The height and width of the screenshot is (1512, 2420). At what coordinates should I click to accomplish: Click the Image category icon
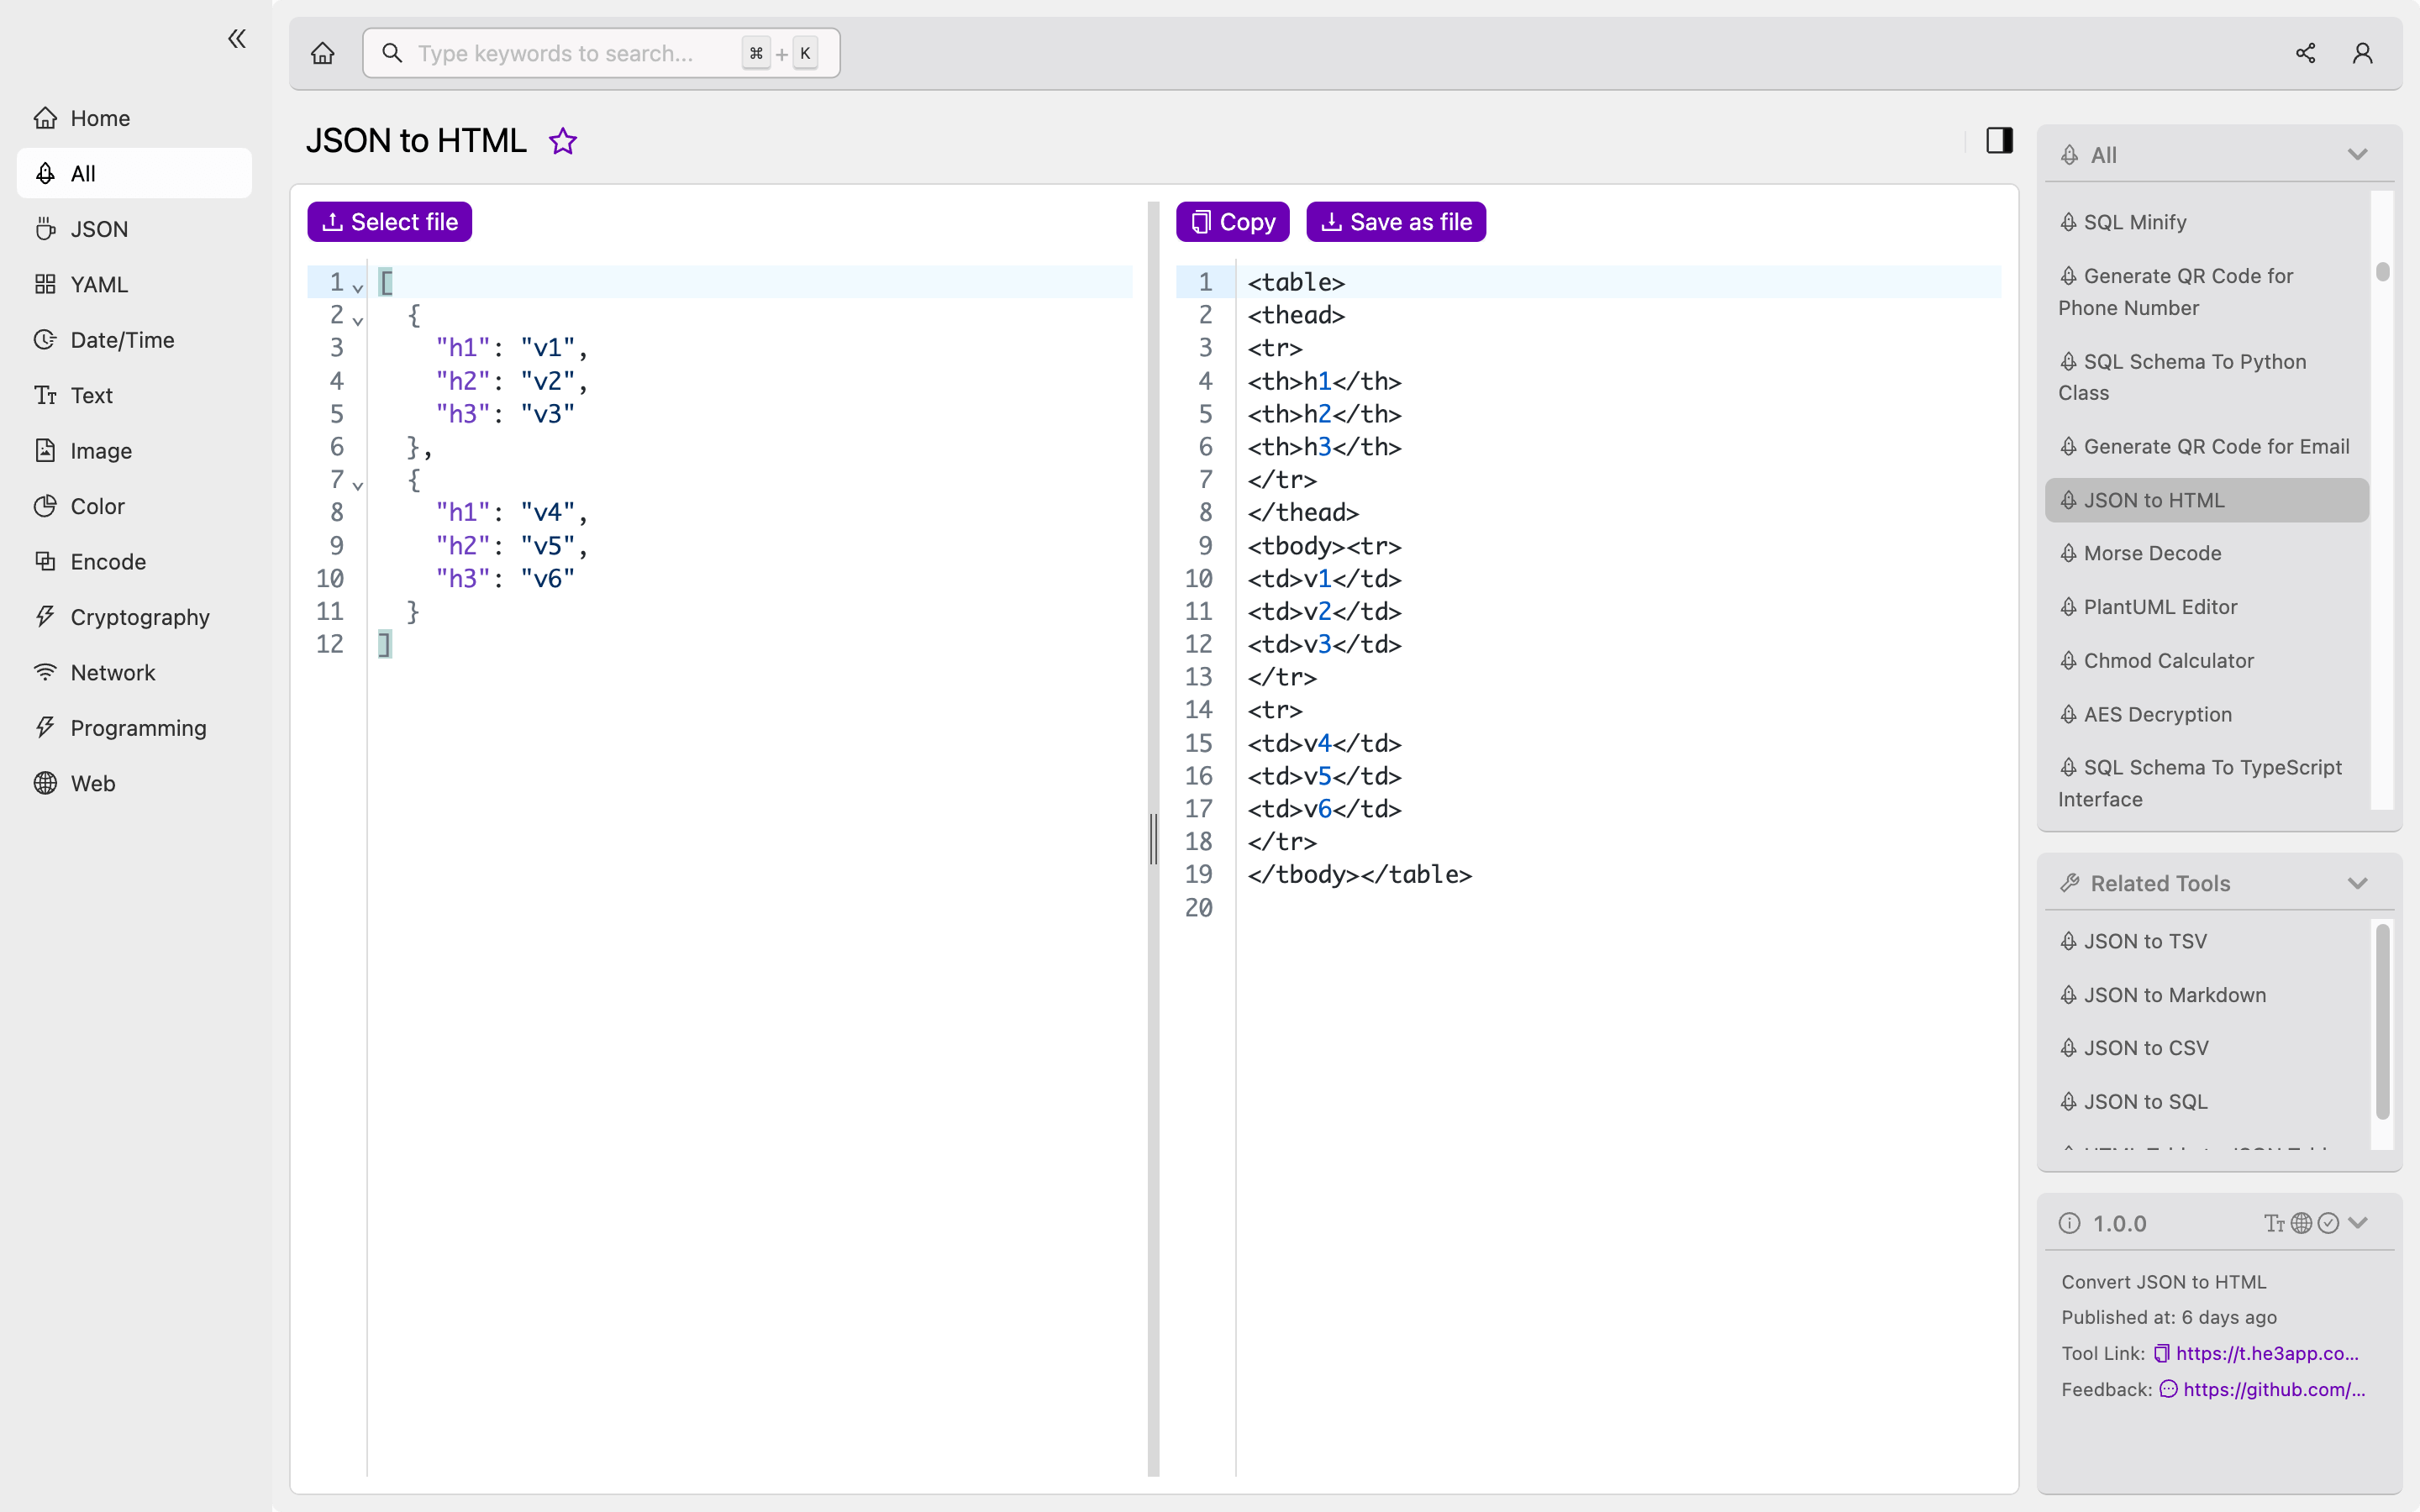click(45, 451)
